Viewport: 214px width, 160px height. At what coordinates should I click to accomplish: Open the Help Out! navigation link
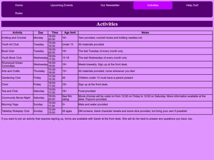192,5
